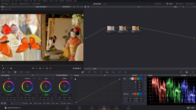The height and width of the screenshot is (110, 196).
Task: Open the Clips dropdown in top bar
Action: click(159, 4)
